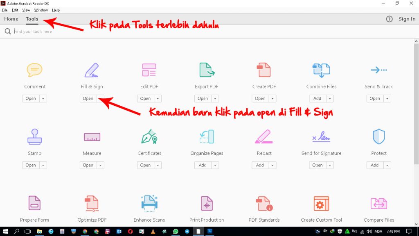This screenshot has width=419, height=236.
Task: Open the Combine Files Add dropdown arrow
Action: pos(330,98)
